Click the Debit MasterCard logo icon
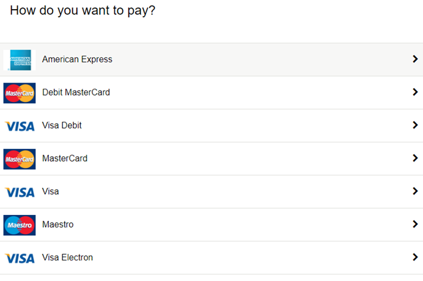 click(20, 93)
